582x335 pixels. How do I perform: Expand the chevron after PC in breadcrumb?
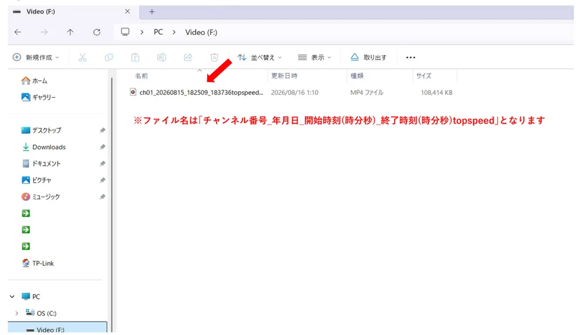point(173,32)
